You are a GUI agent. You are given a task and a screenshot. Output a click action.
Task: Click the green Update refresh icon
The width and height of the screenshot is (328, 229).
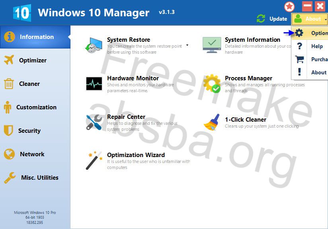click(x=261, y=19)
